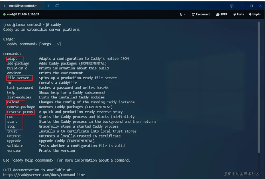Click 'Tests whether a configuration file is valid'
The height and width of the screenshot is (179, 265).
82,146
